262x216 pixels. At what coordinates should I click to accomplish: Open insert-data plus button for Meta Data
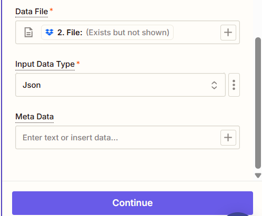click(228, 138)
